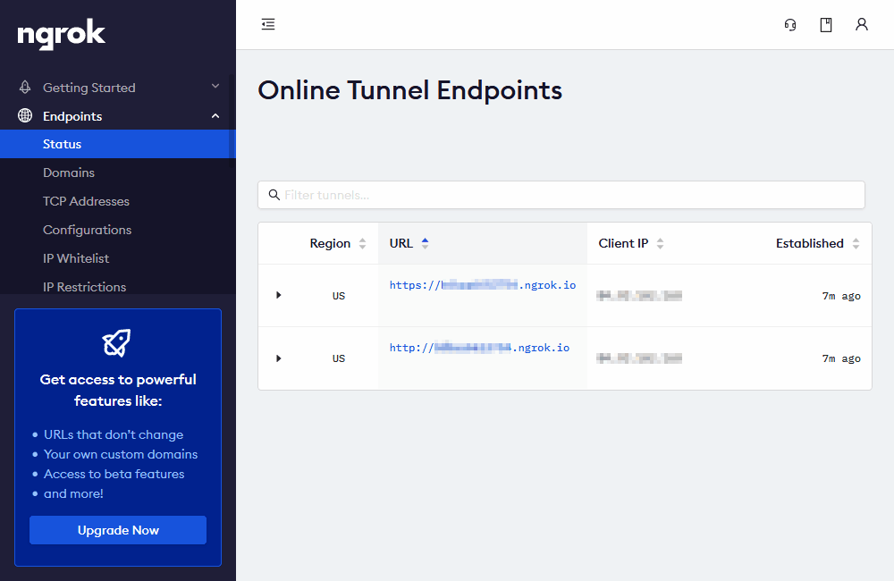Open the Domains page
This screenshot has height=581, width=894.
click(69, 173)
